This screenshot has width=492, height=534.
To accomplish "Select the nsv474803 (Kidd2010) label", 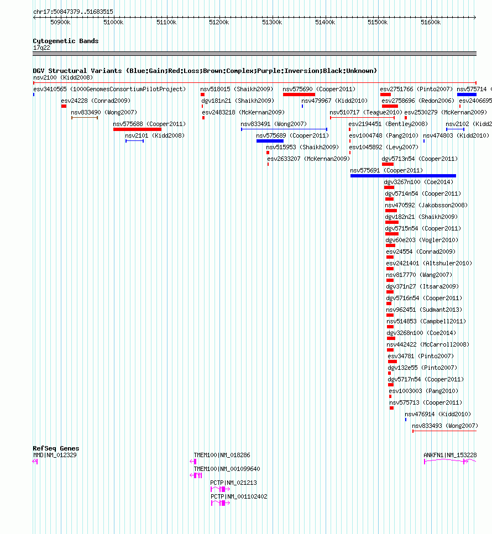I will 456,135.
